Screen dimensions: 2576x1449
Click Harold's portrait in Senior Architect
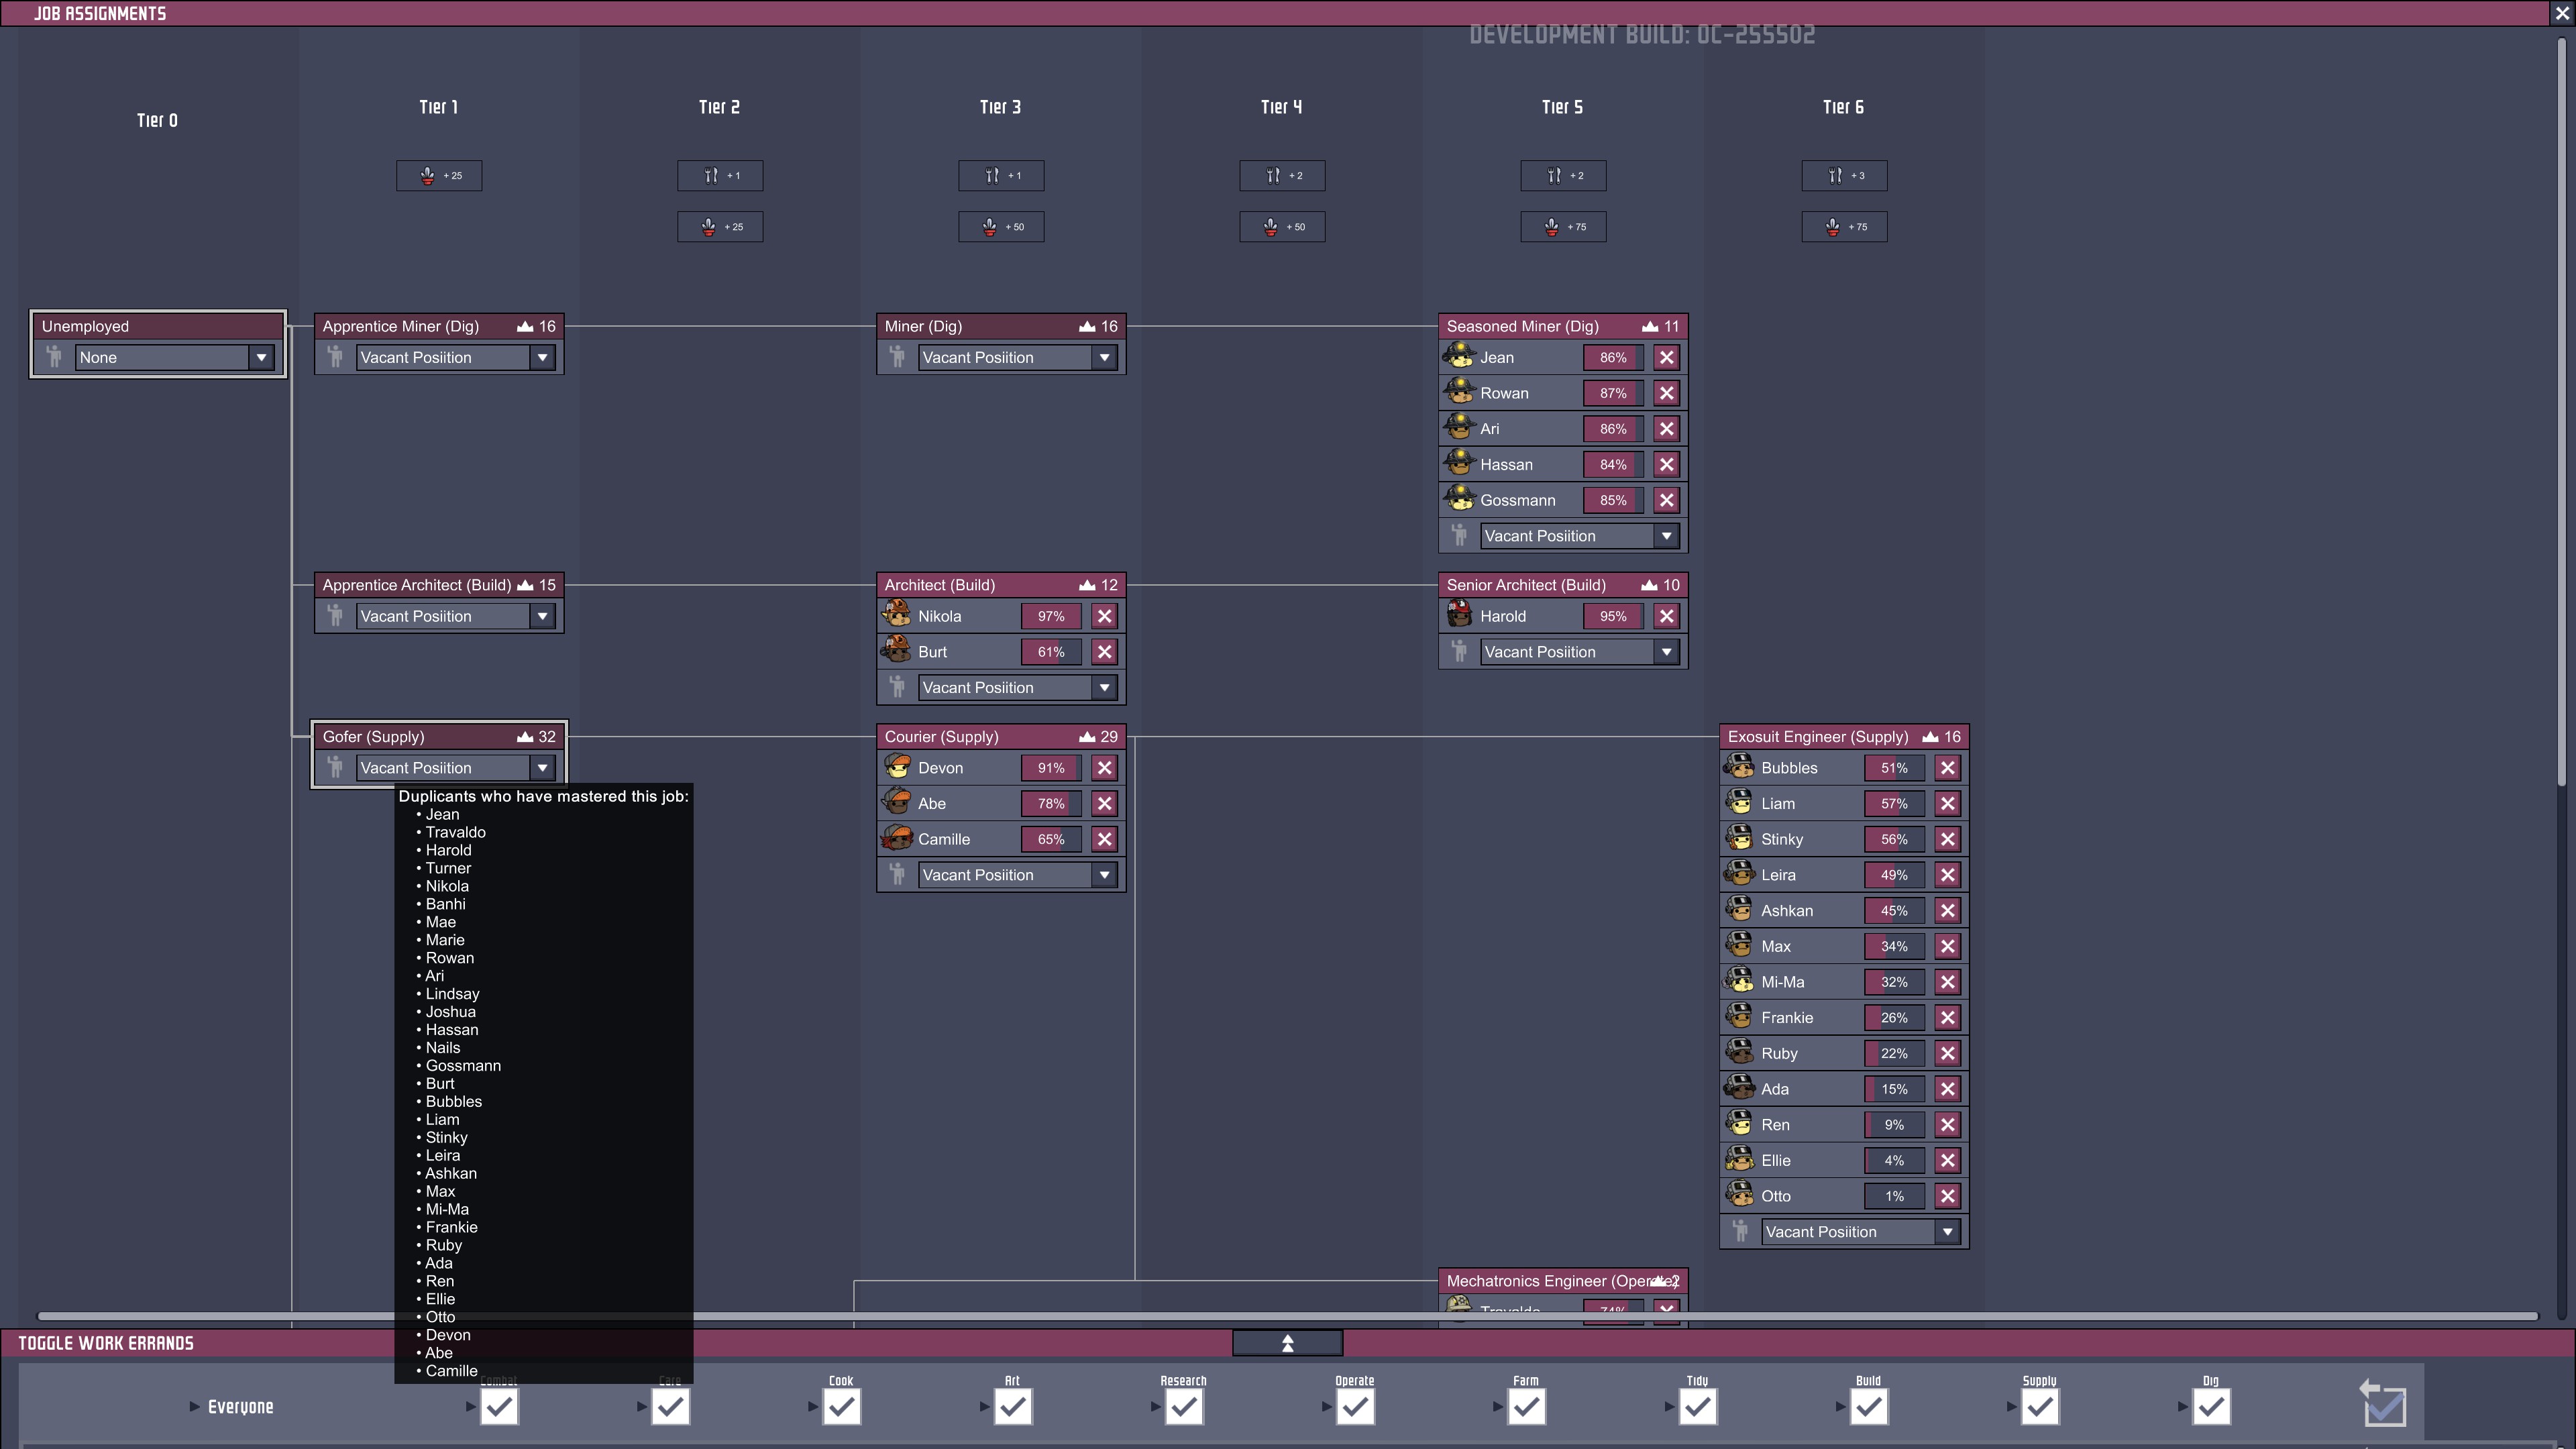pos(1459,615)
